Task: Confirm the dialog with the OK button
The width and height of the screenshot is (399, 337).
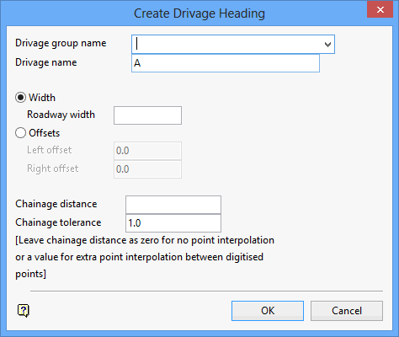Action: click(268, 311)
